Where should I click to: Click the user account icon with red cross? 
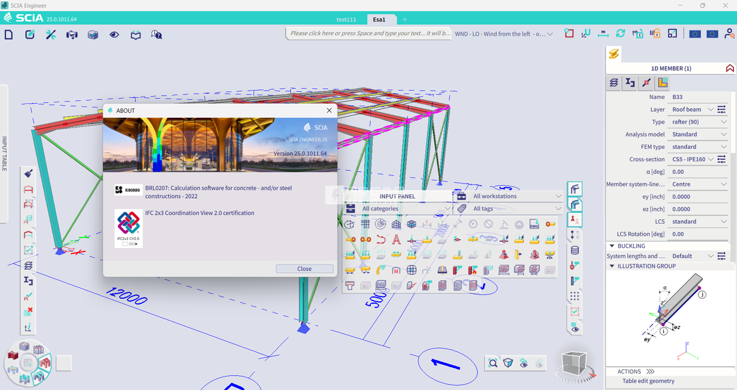[x=729, y=34]
